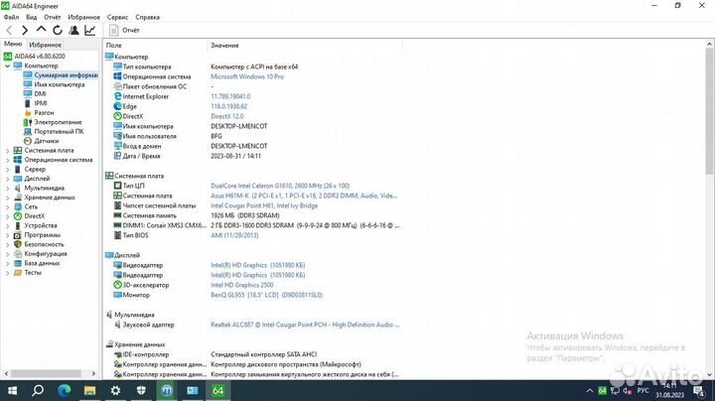This screenshot has width=715, height=401.
Task: Open the user profile toolbar icon
Action: click(x=73, y=30)
